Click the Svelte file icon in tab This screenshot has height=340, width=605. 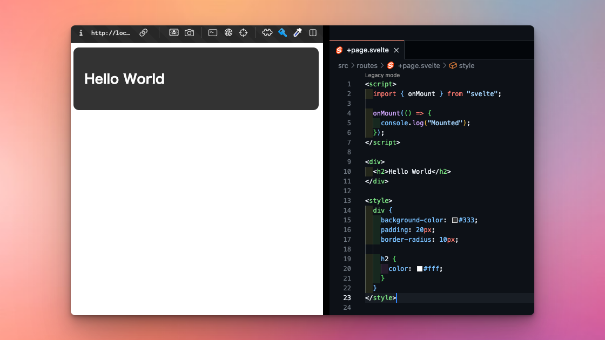pyautogui.click(x=339, y=50)
